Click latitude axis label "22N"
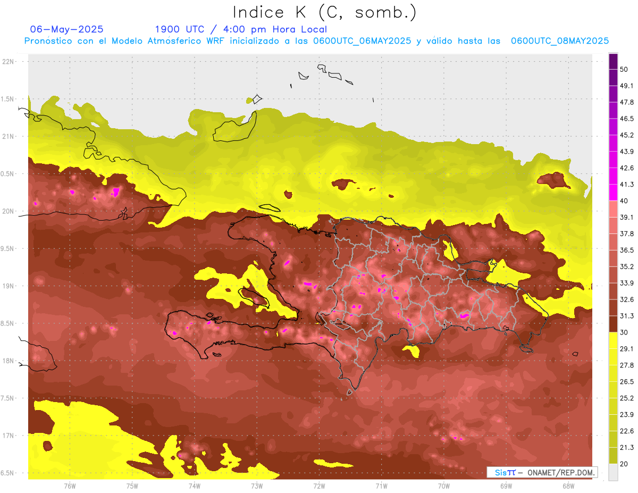The width and height of the screenshot is (638, 493). [x=8, y=61]
